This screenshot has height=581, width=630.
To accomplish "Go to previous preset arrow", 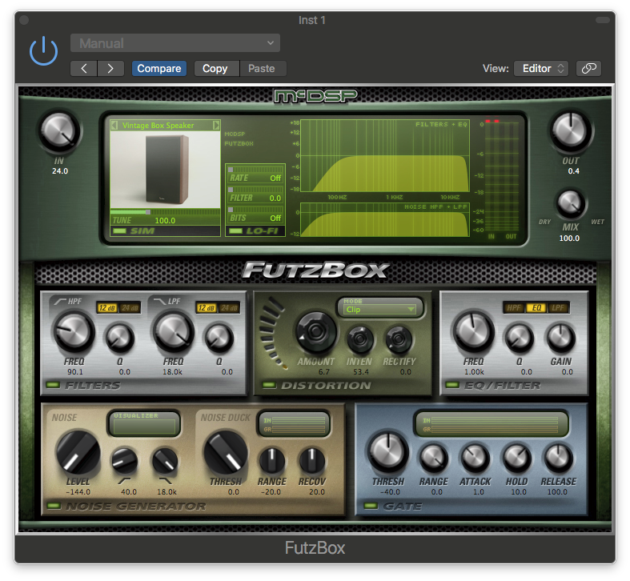I will [83, 68].
